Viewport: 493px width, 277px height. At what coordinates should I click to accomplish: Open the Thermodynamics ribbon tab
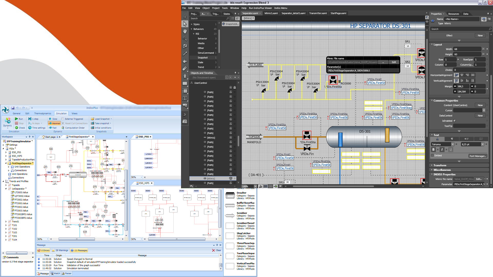(43, 113)
